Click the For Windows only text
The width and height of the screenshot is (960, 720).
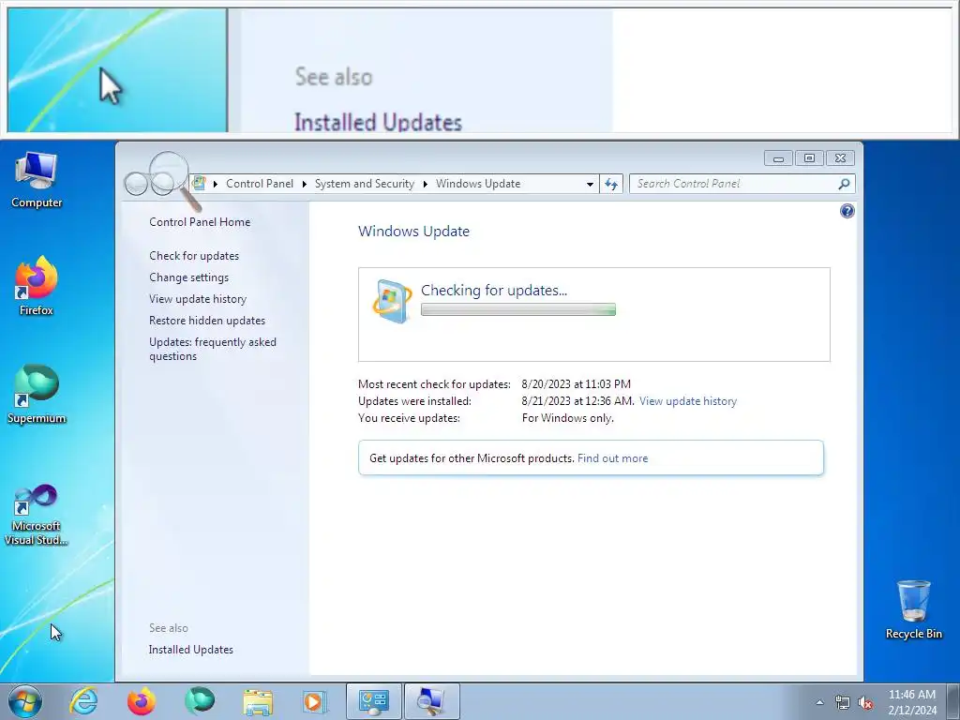567,418
